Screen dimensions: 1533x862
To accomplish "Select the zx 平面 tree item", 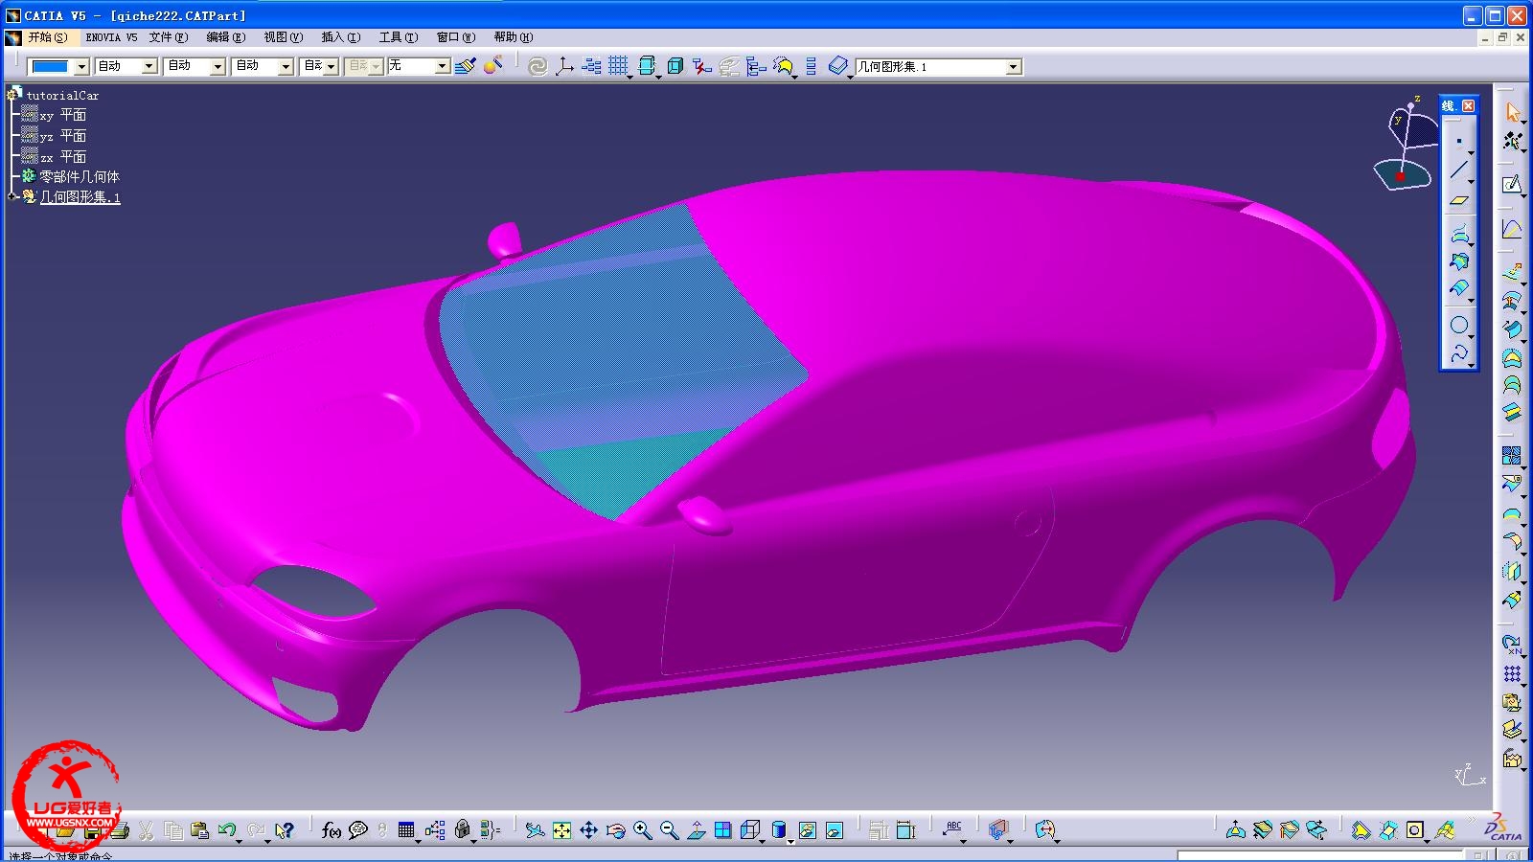I will click(62, 156).
